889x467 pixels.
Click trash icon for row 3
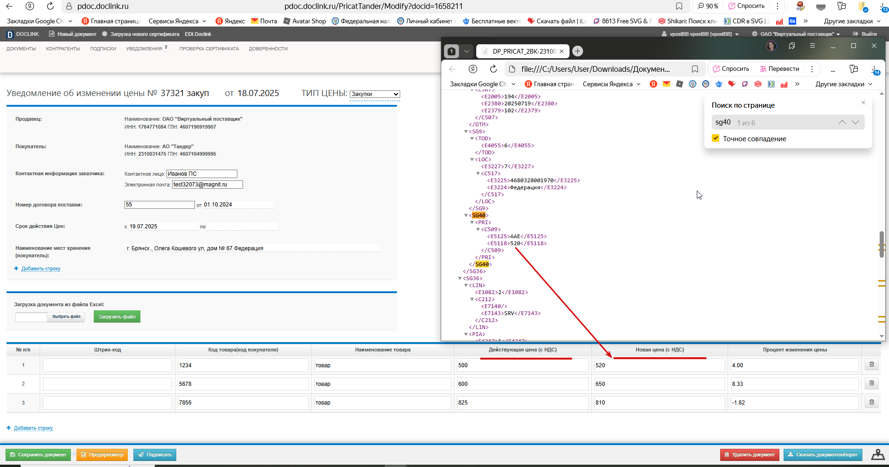[x=871, y=402]
